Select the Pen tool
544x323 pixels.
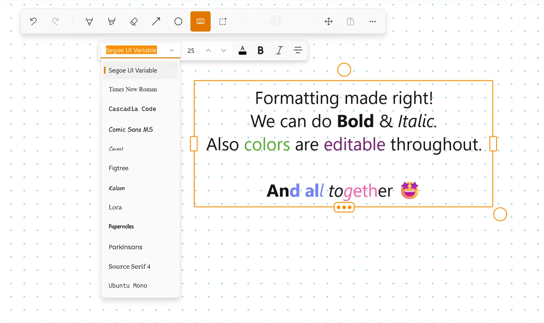89,21
